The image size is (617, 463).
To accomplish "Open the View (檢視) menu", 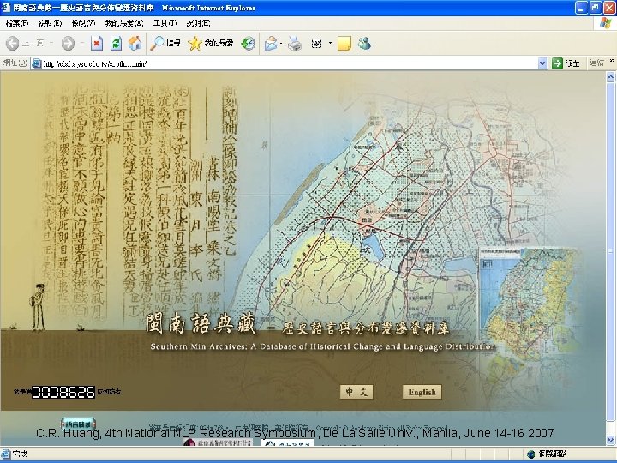I will click(83, 23).
